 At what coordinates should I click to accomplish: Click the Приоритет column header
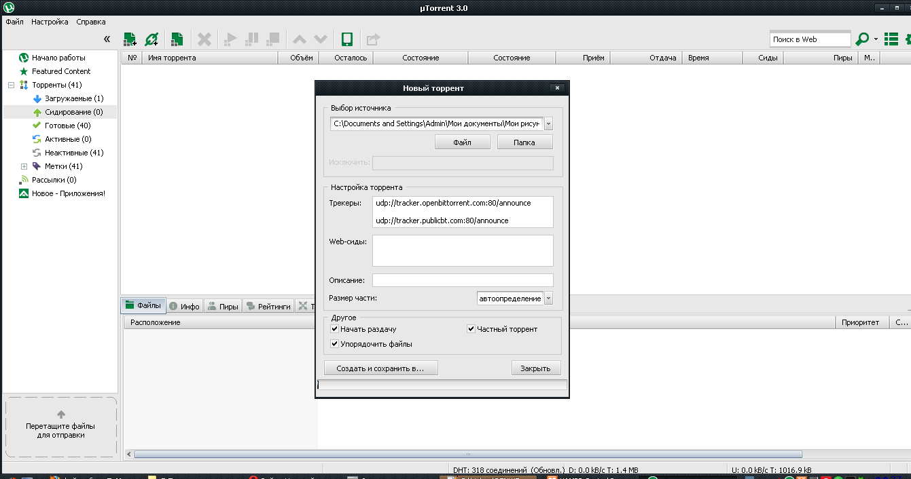coord(861,322)
